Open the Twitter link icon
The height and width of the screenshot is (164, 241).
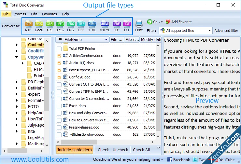tap(195, 159)
